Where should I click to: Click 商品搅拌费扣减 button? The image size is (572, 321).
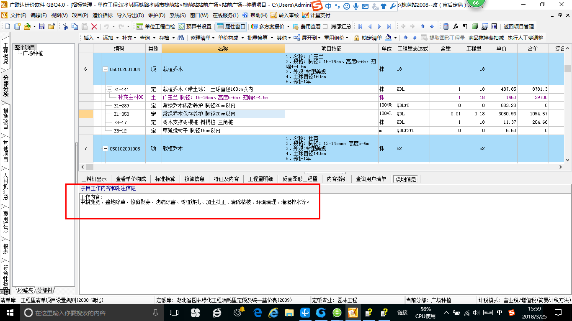pyautogui.click(x=486, y=38)
